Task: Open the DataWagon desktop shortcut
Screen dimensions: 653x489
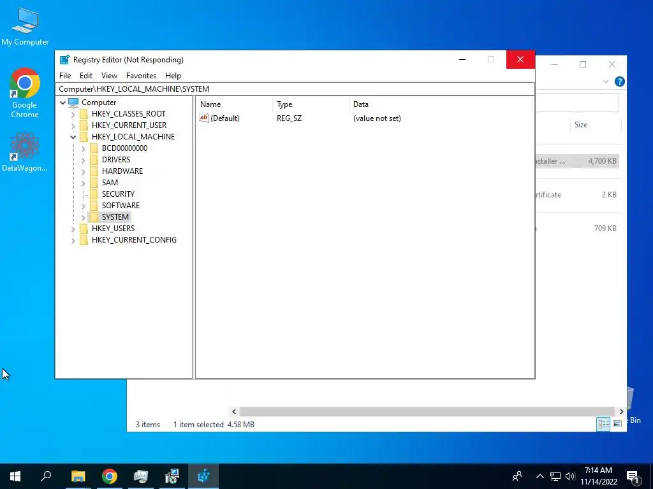Action: [25, 152]
